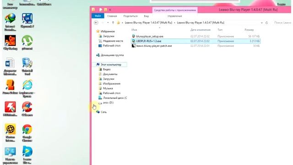The width and height of the screenshot is (293, 165).
Task: Select the yellow globe desktop shortcut
Action: click(x=10, y=132)
